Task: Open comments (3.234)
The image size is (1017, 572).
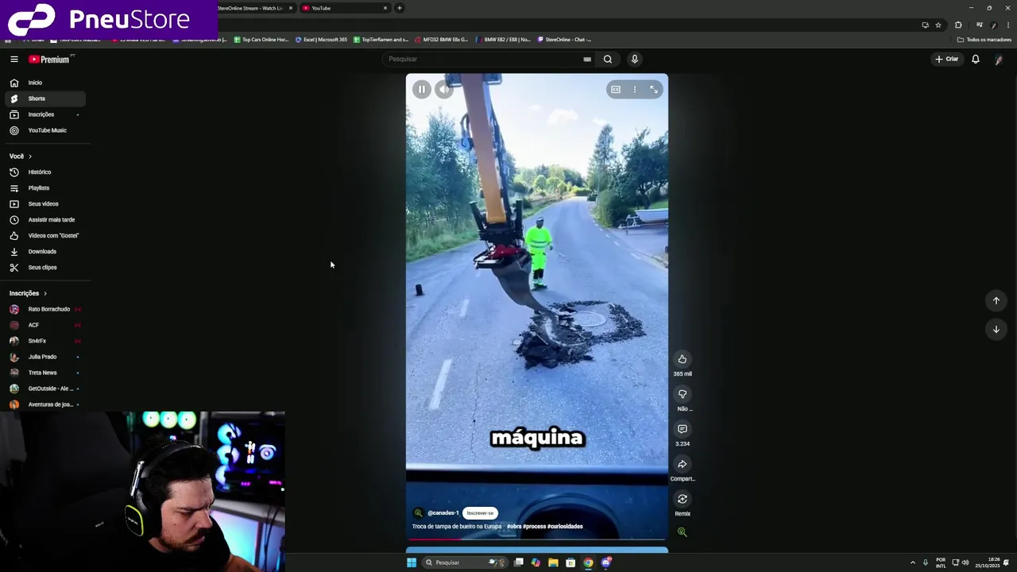Action: (x=683, y=429)
